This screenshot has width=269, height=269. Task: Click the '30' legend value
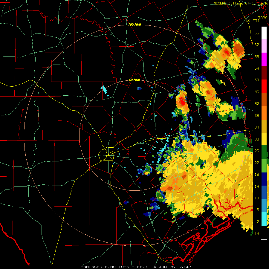pos(257,139)
